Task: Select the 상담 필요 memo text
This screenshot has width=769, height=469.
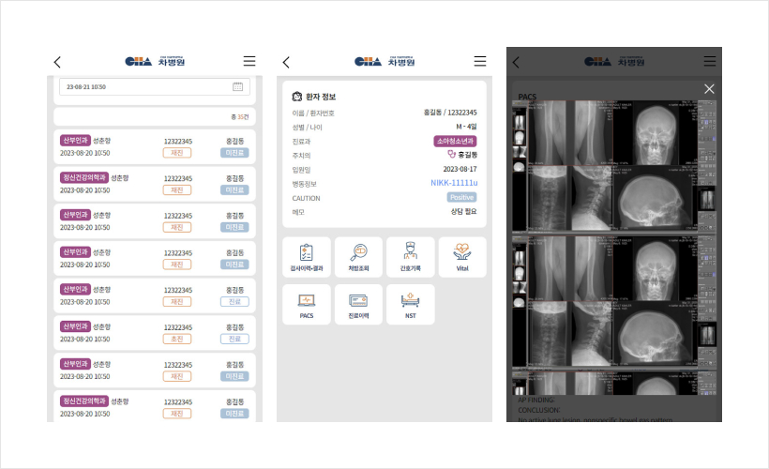Action: click(464, 211)
